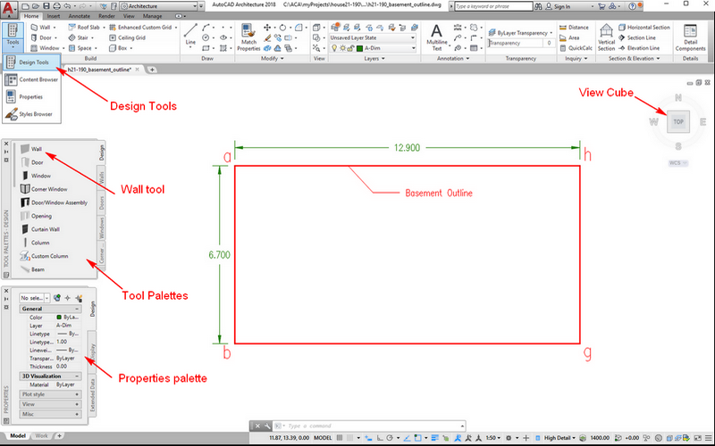Click the WCS coordinate system button

(x=677, y=163)
